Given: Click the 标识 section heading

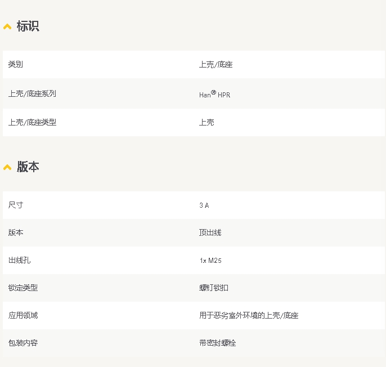Looking at the screenshot, I should click(28, 26).
